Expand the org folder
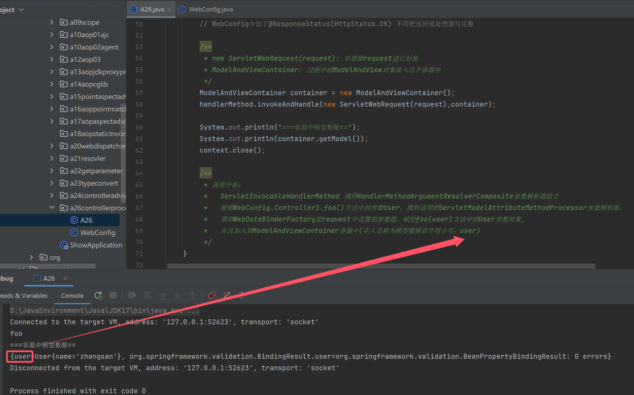 pos(31,257)
